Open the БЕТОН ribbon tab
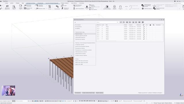This screenshot has width=184, height=104. (x=12, y=3)
